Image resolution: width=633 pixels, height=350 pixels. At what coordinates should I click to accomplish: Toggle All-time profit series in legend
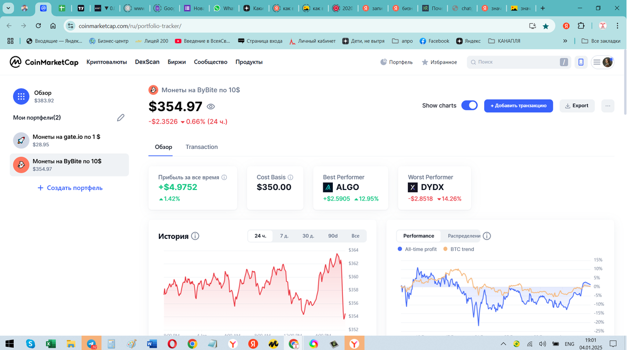coord(417,249)
